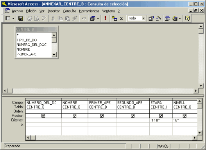
Task: Click the Database Window icon
Action: click(x=167, y=18)
